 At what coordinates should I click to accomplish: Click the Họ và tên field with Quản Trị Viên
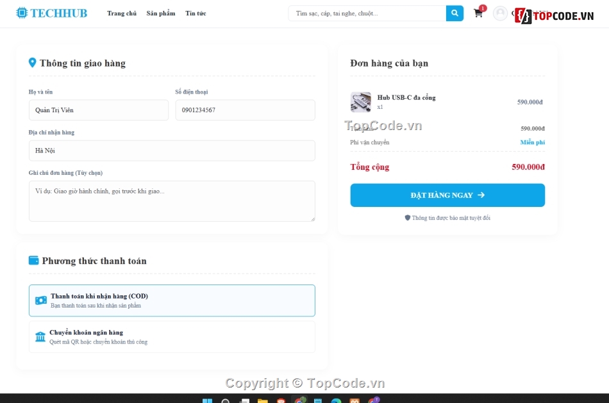(99, 110)
